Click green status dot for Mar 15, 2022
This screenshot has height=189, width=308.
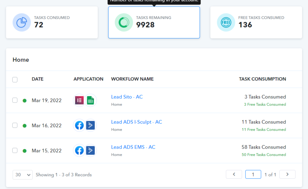24,151
